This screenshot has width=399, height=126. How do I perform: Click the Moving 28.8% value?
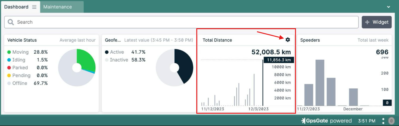coord(41,52)
